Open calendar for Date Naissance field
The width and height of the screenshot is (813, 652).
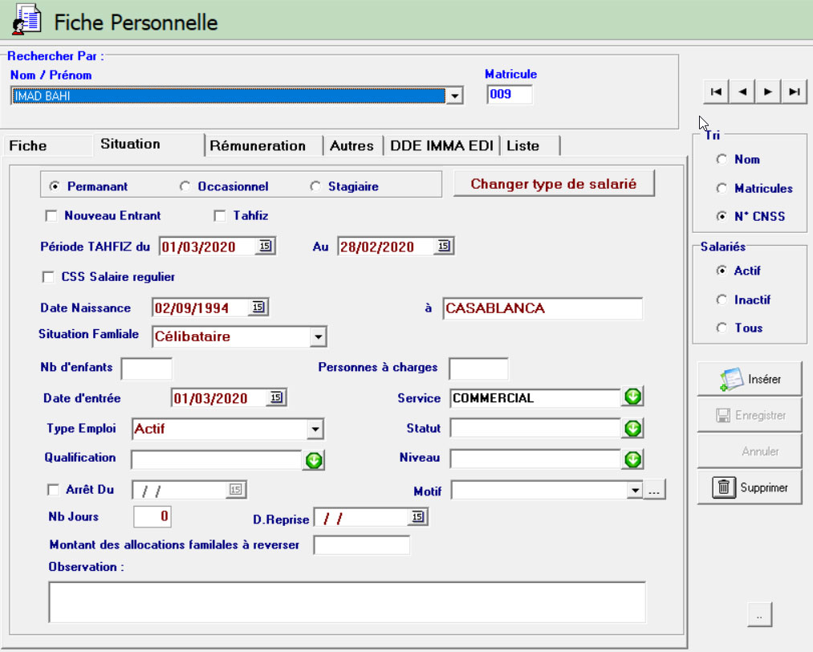[x=258, y=308]
